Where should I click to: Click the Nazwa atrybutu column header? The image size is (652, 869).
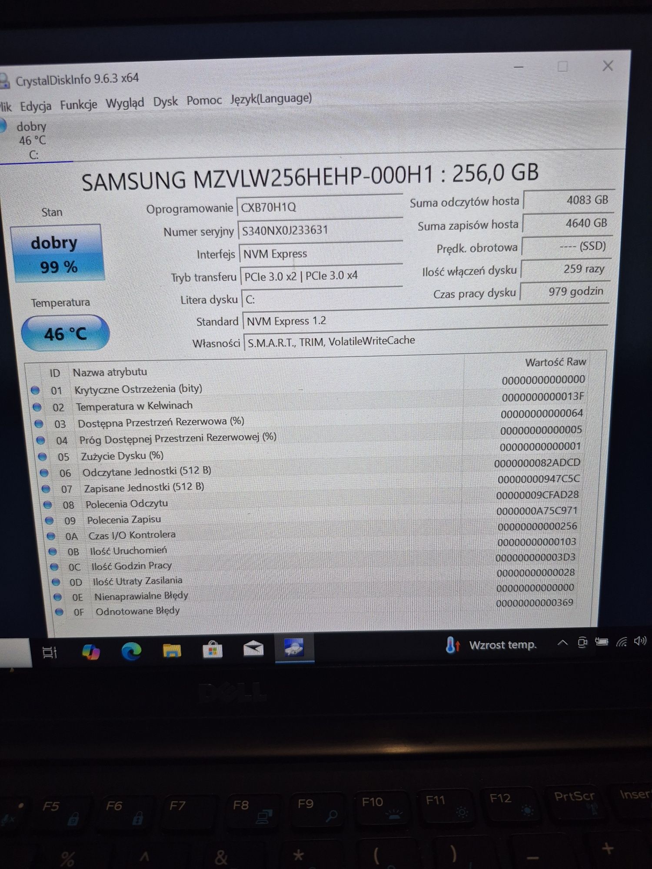pyautogui.click(x=110, y=372)
